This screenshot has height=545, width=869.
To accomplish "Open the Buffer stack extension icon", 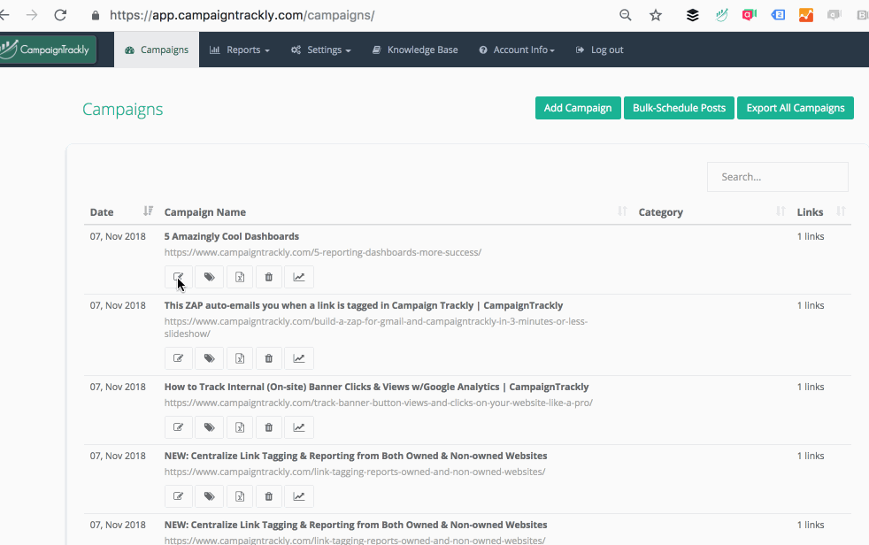I will pyautogui.click(x=692, y=15).
